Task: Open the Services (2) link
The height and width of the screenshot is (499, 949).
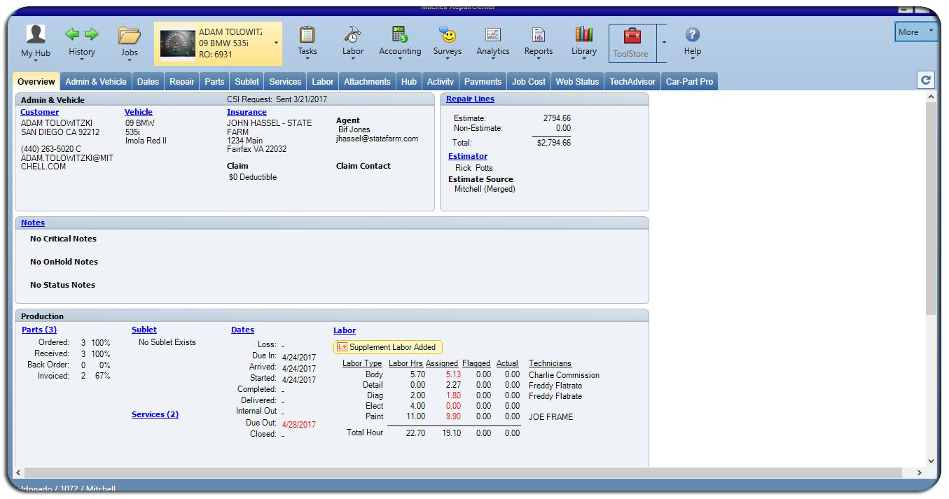Action: click(155, 414)
